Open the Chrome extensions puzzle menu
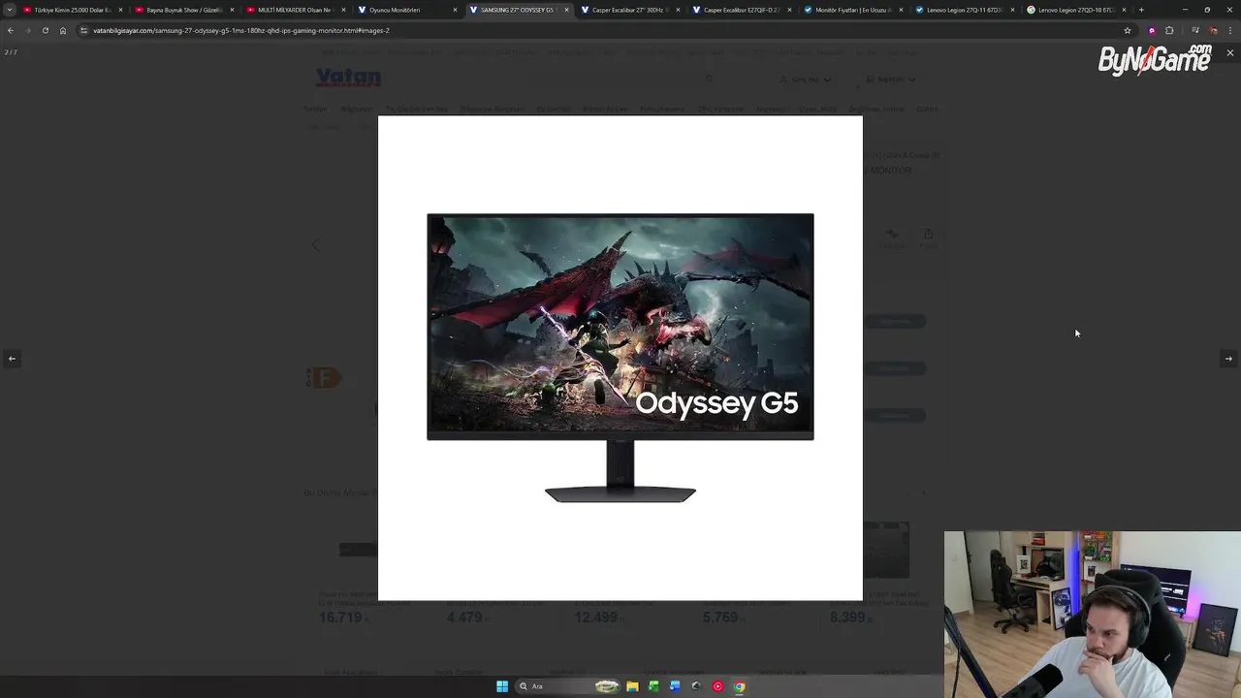Screen dimensions: 1241x698 click(1169, 30)
